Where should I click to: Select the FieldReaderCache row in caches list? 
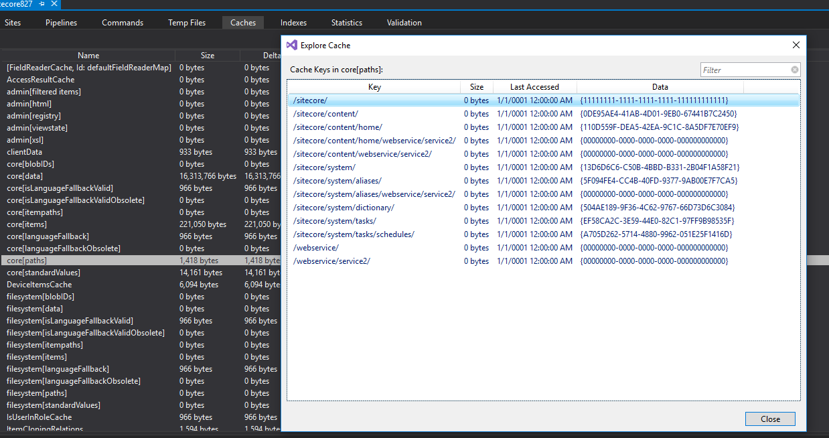point(141,68)
